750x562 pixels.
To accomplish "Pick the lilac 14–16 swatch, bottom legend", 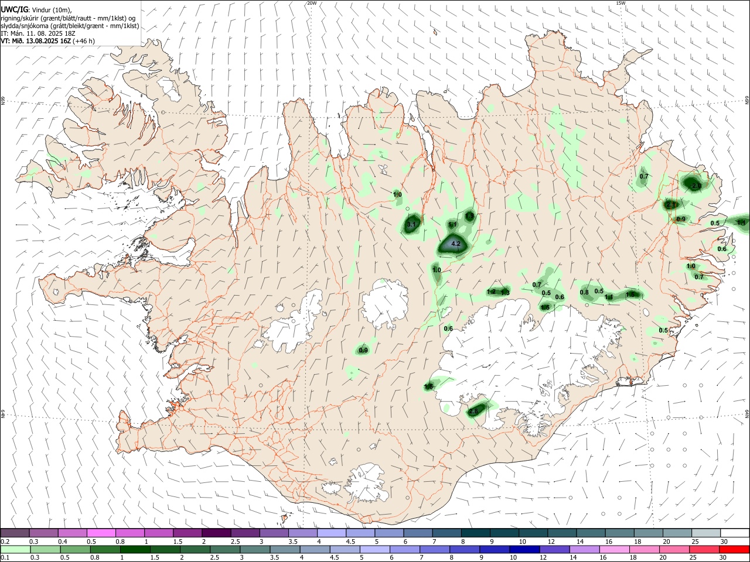I will pos(584,549).
